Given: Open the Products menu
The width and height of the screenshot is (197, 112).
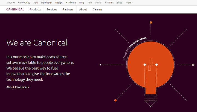Looking at the screenshot, I should pos(35,9).
